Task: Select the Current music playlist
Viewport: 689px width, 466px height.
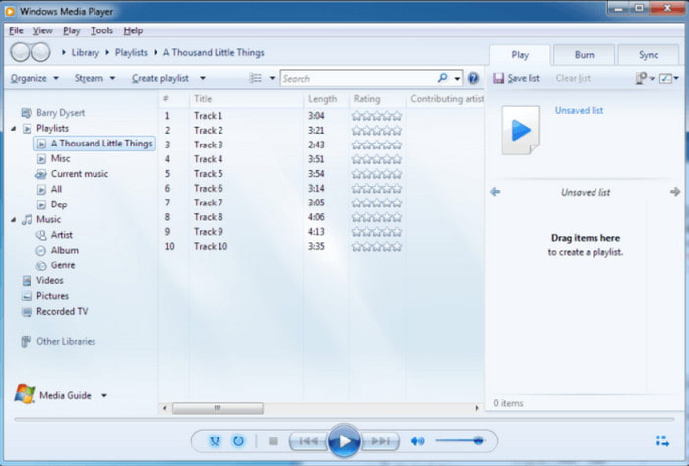Action: coord(72,174)
